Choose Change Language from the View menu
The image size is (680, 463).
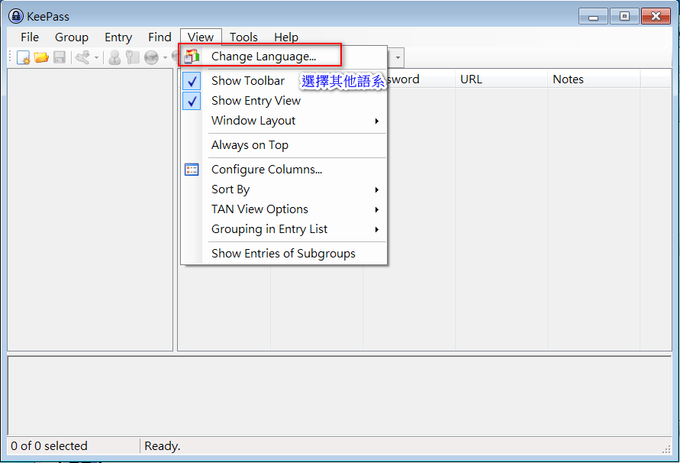click(283, 57)
